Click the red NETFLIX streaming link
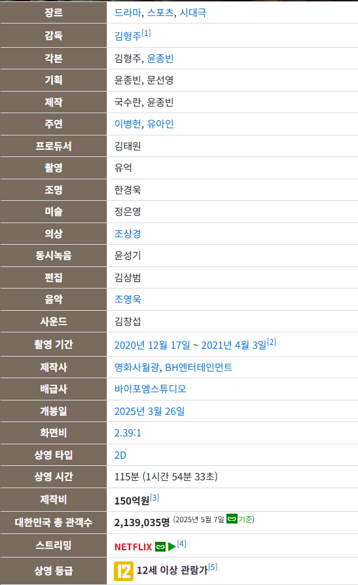The height and width of the screenshot is (585, 358). coord(134,547)
